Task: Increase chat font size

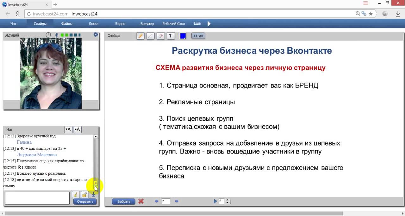Action: [x=78, y=129]
